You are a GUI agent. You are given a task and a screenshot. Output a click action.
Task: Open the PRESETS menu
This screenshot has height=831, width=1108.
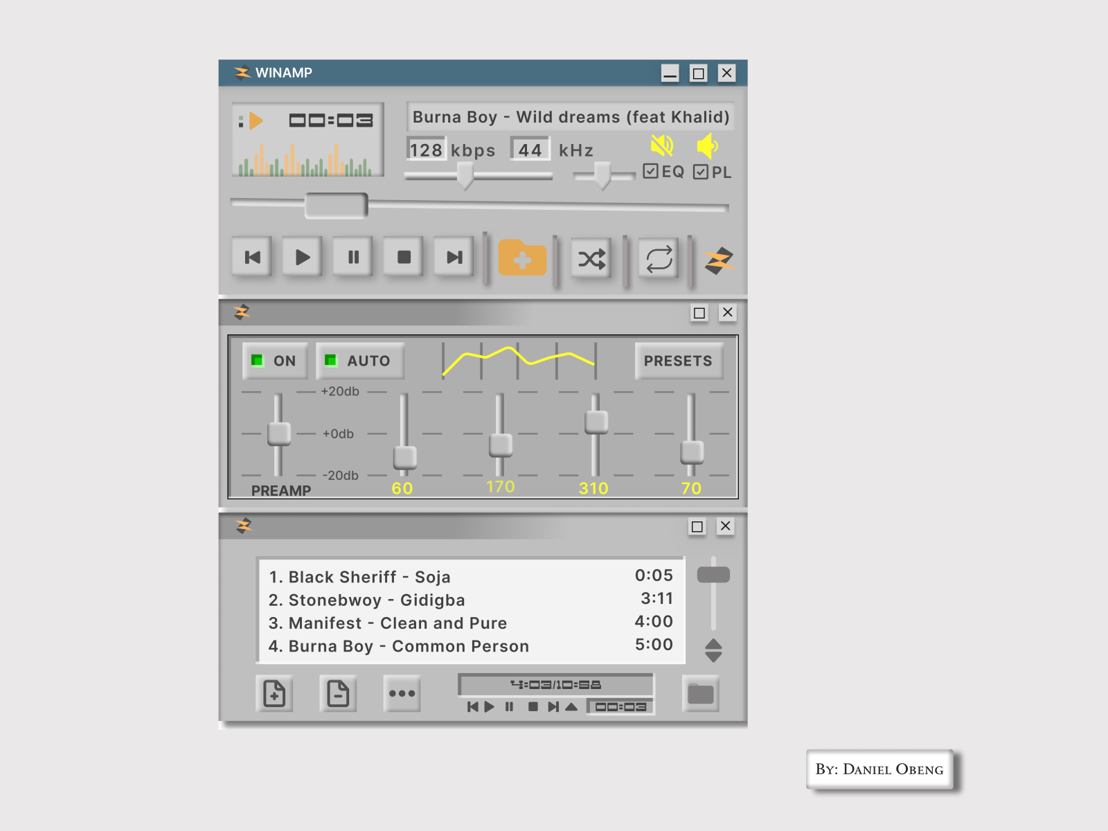tap(679, 361)
